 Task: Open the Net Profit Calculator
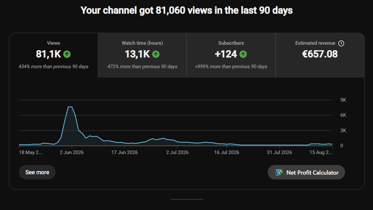306,172
